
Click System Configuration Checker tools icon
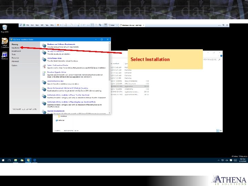click(44, 66)
